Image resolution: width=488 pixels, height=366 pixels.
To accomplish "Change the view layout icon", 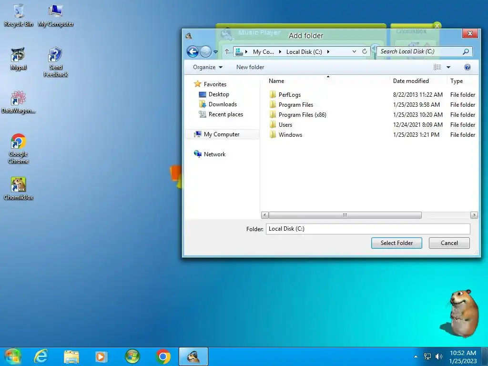I will (437, 67).
